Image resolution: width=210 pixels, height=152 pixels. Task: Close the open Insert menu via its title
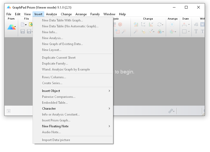[39, 14]
